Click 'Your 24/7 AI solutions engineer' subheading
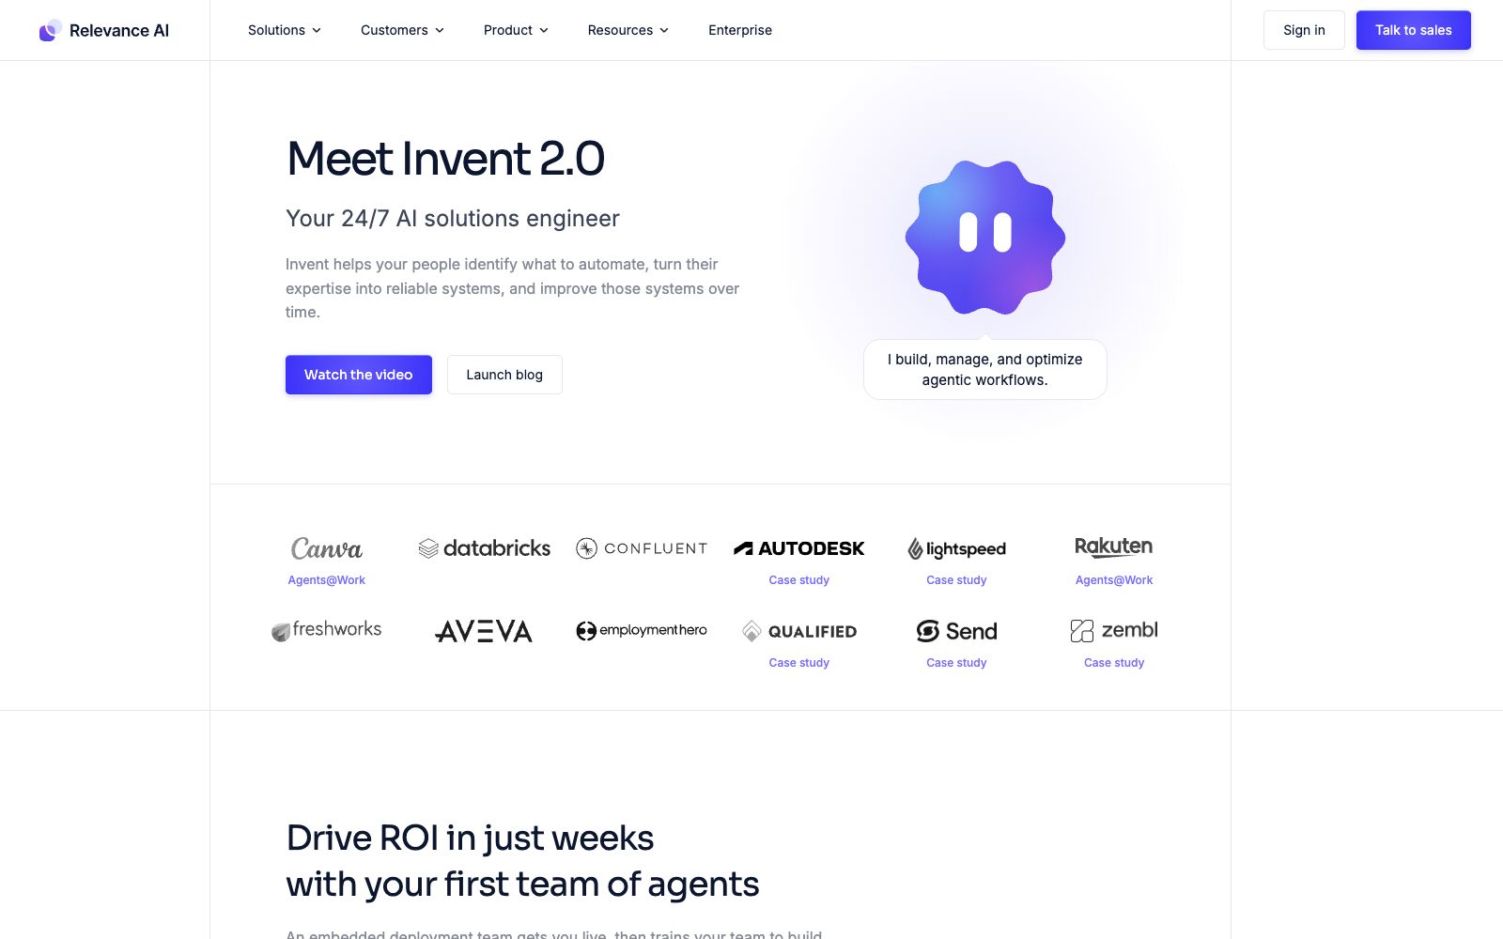Screen dimensions: 1503x939 coord(453,219)
